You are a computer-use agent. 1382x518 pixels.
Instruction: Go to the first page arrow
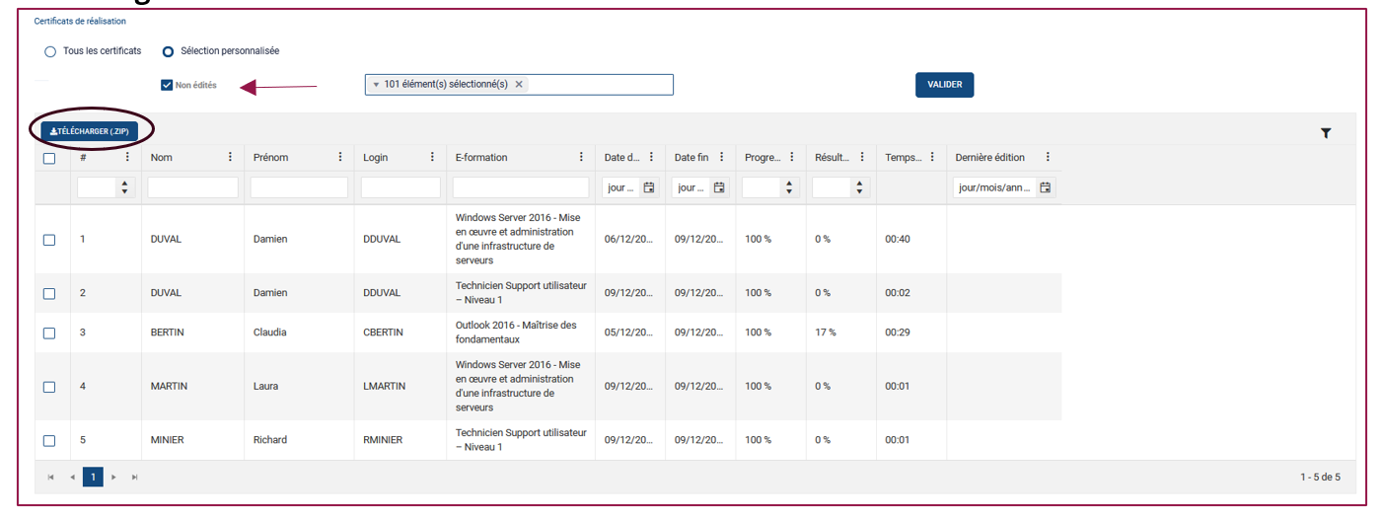coord(50,478)
